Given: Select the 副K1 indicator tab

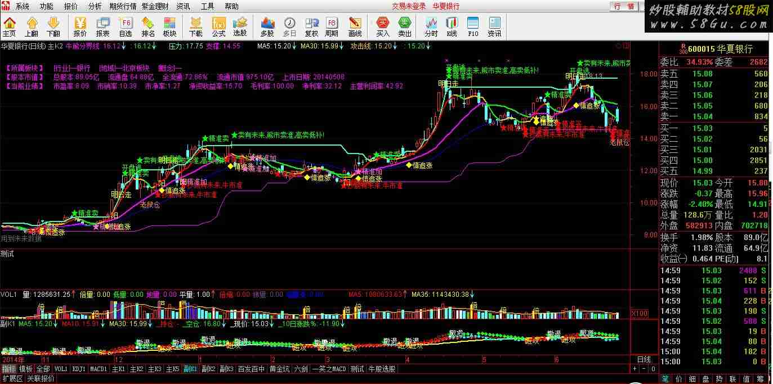Looking at the screenshot, I should tap(190, 369).
